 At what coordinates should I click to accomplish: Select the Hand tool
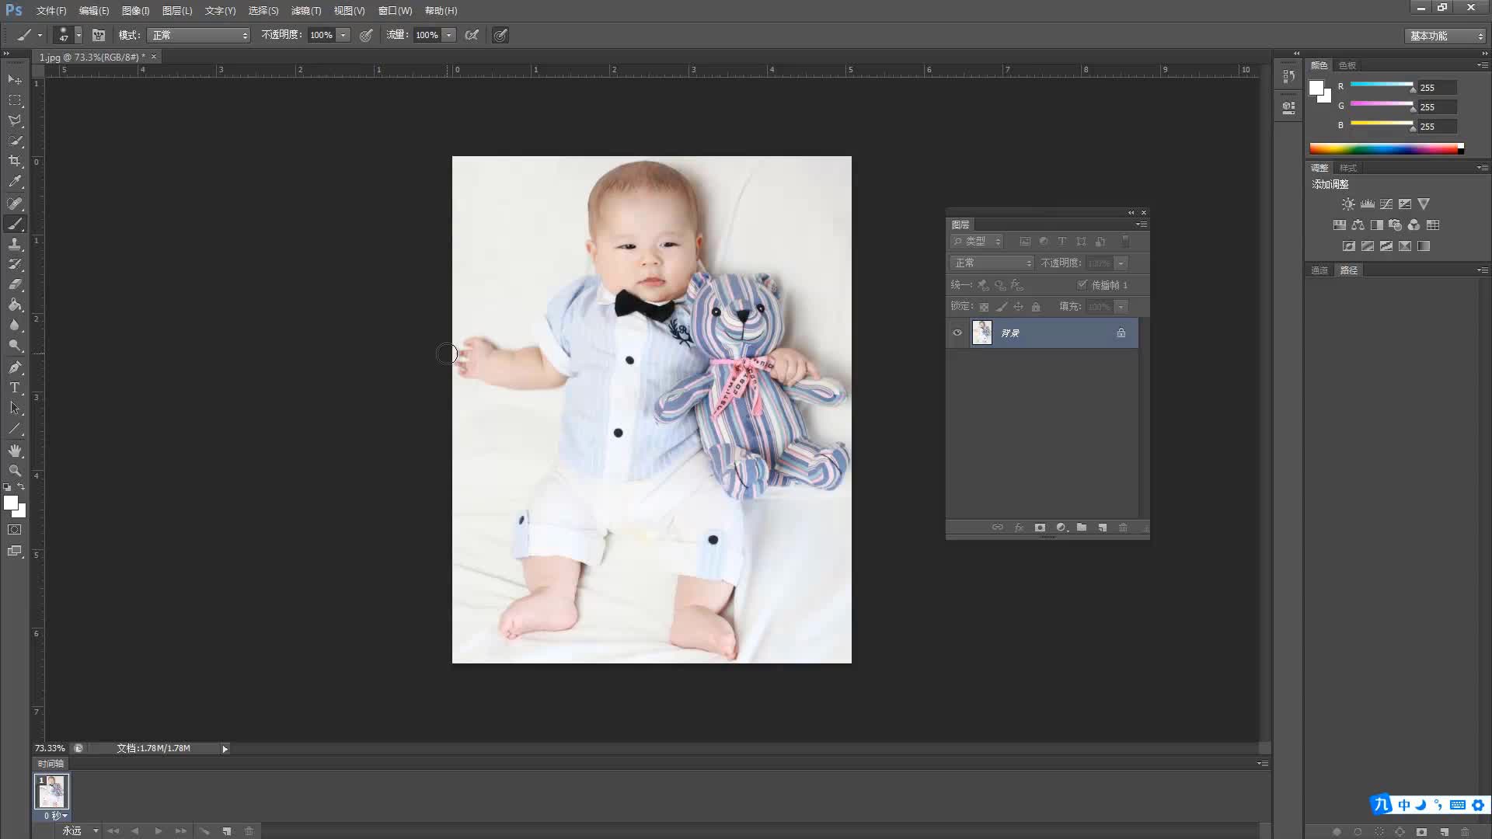(15, 451)
